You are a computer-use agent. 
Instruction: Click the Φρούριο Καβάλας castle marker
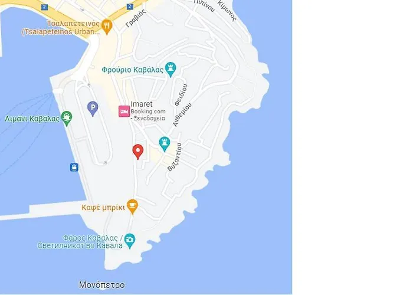(x=171, y=70)
